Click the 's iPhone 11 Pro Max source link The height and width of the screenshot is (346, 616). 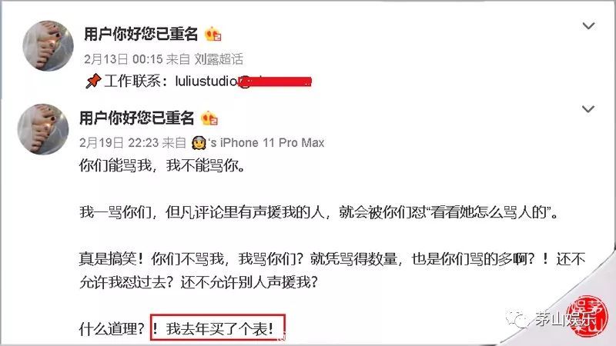[x=266, y=143]
